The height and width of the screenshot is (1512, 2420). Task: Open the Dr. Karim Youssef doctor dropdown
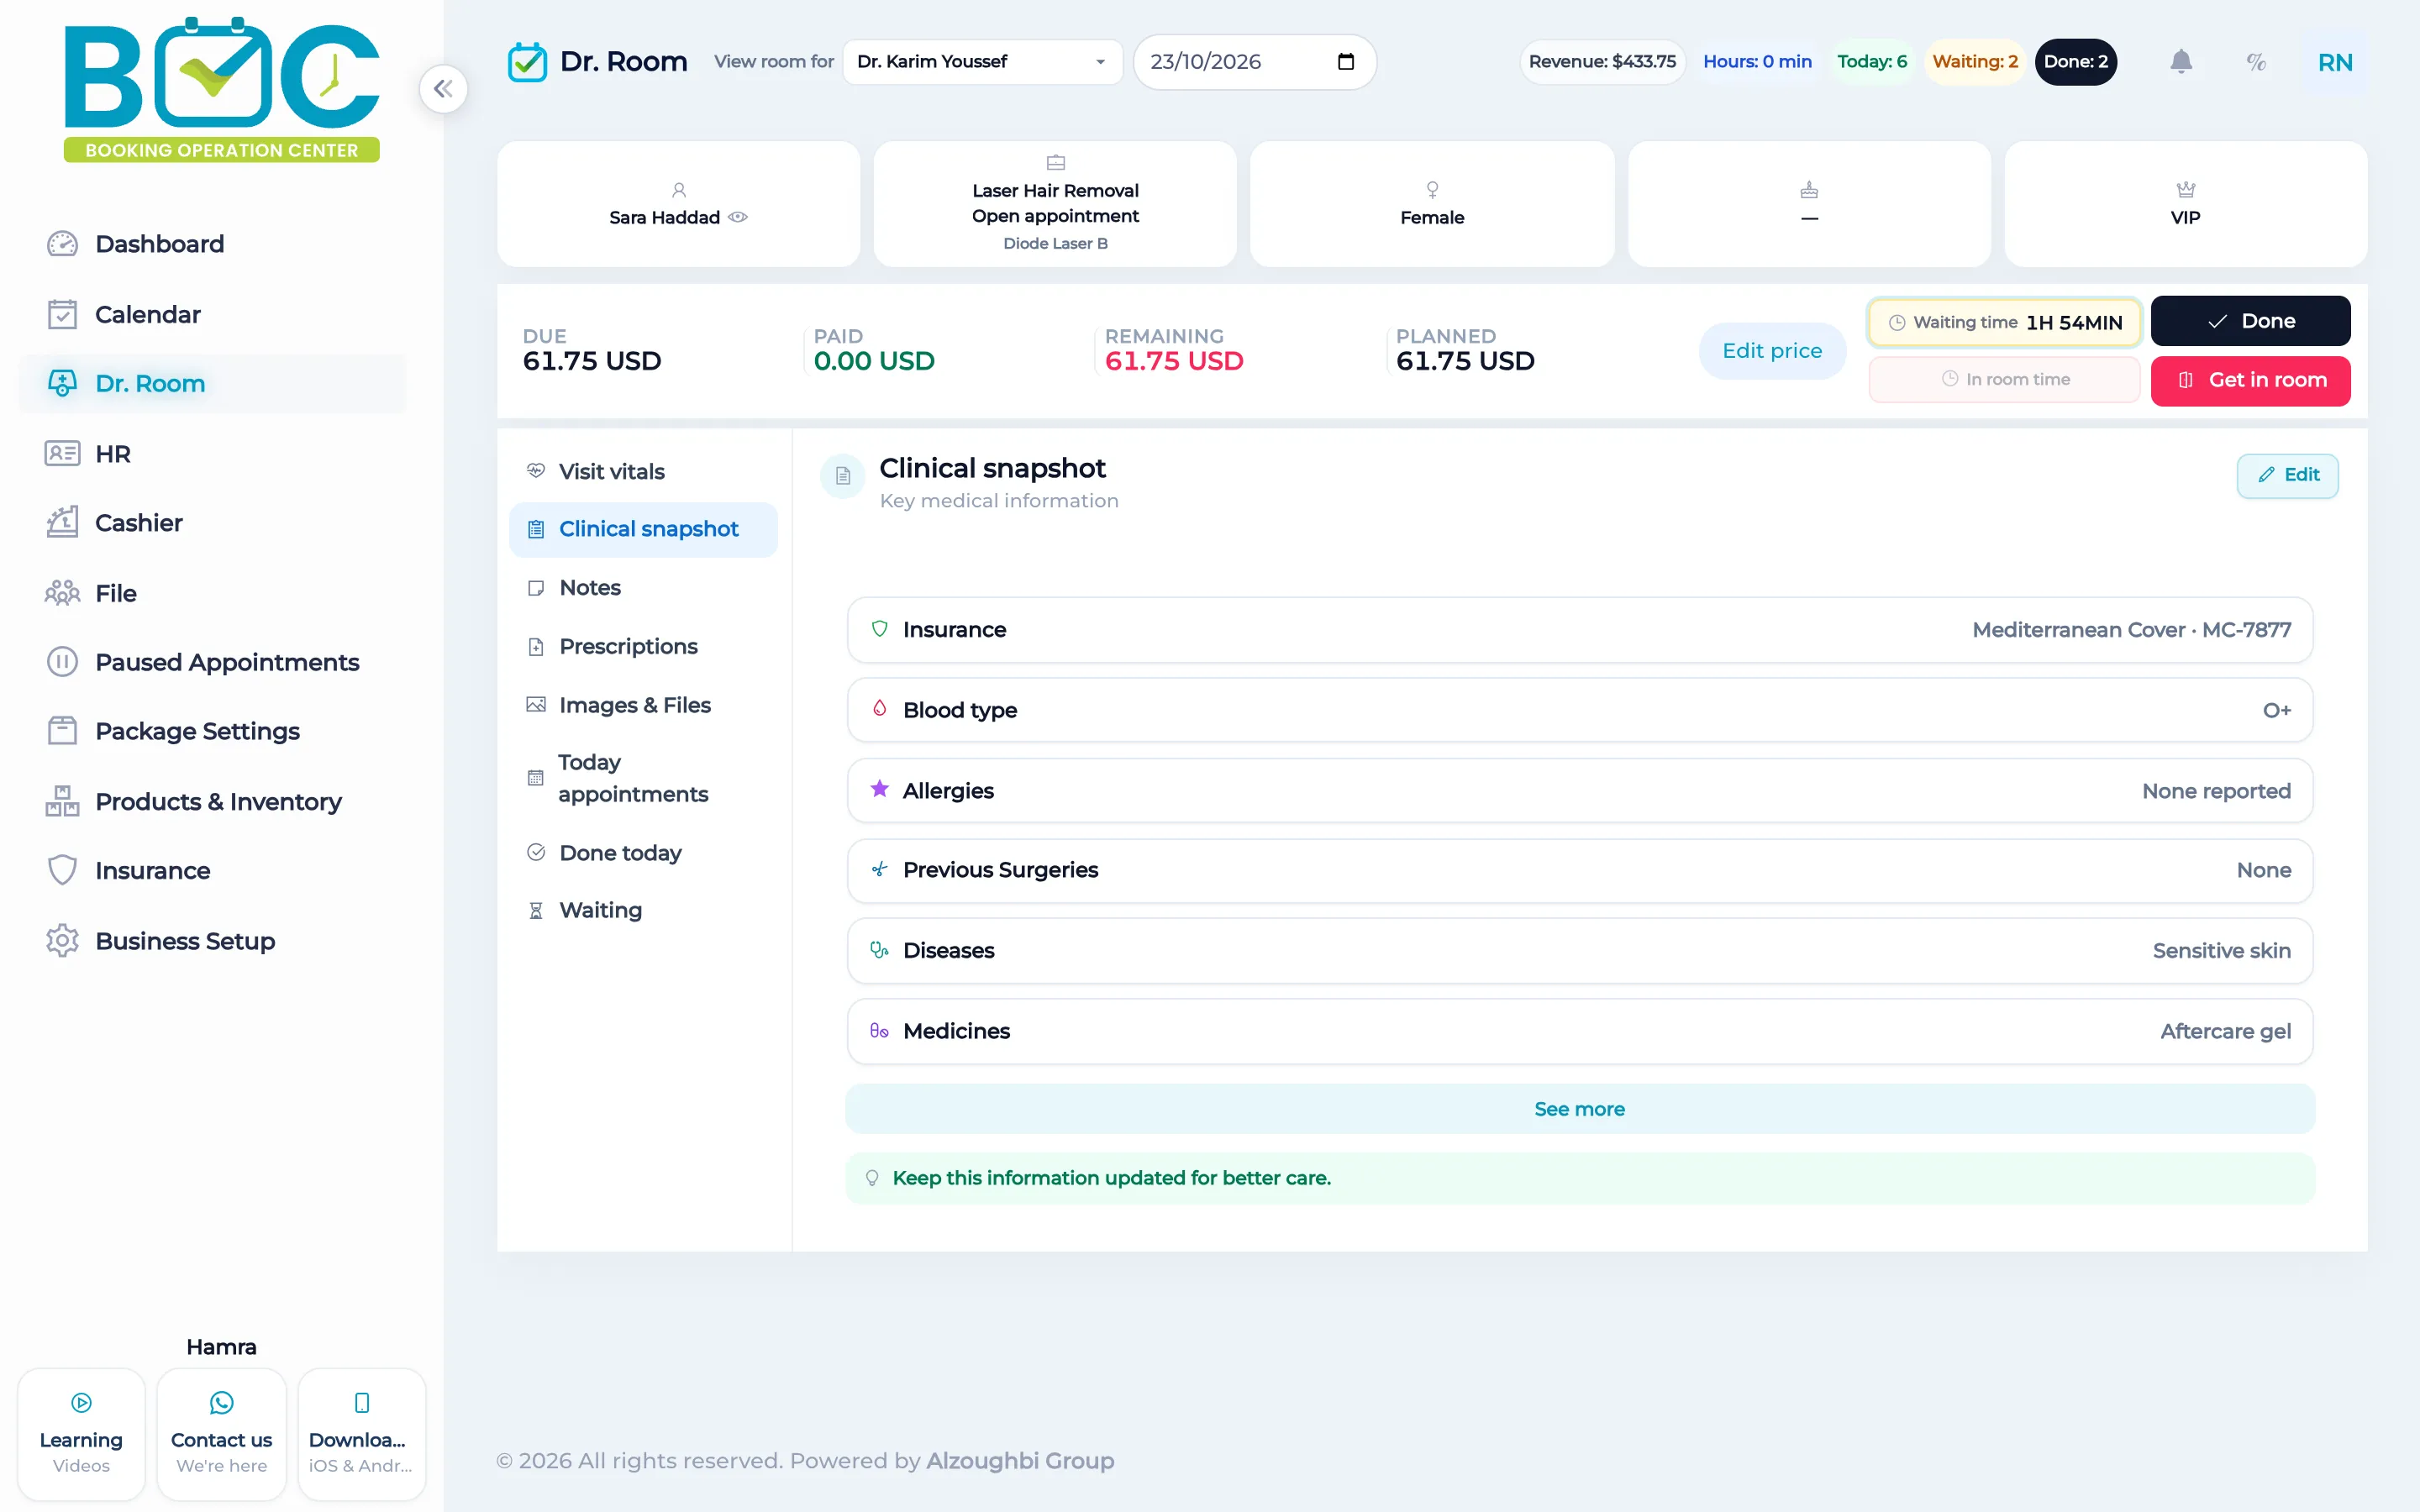982,62
